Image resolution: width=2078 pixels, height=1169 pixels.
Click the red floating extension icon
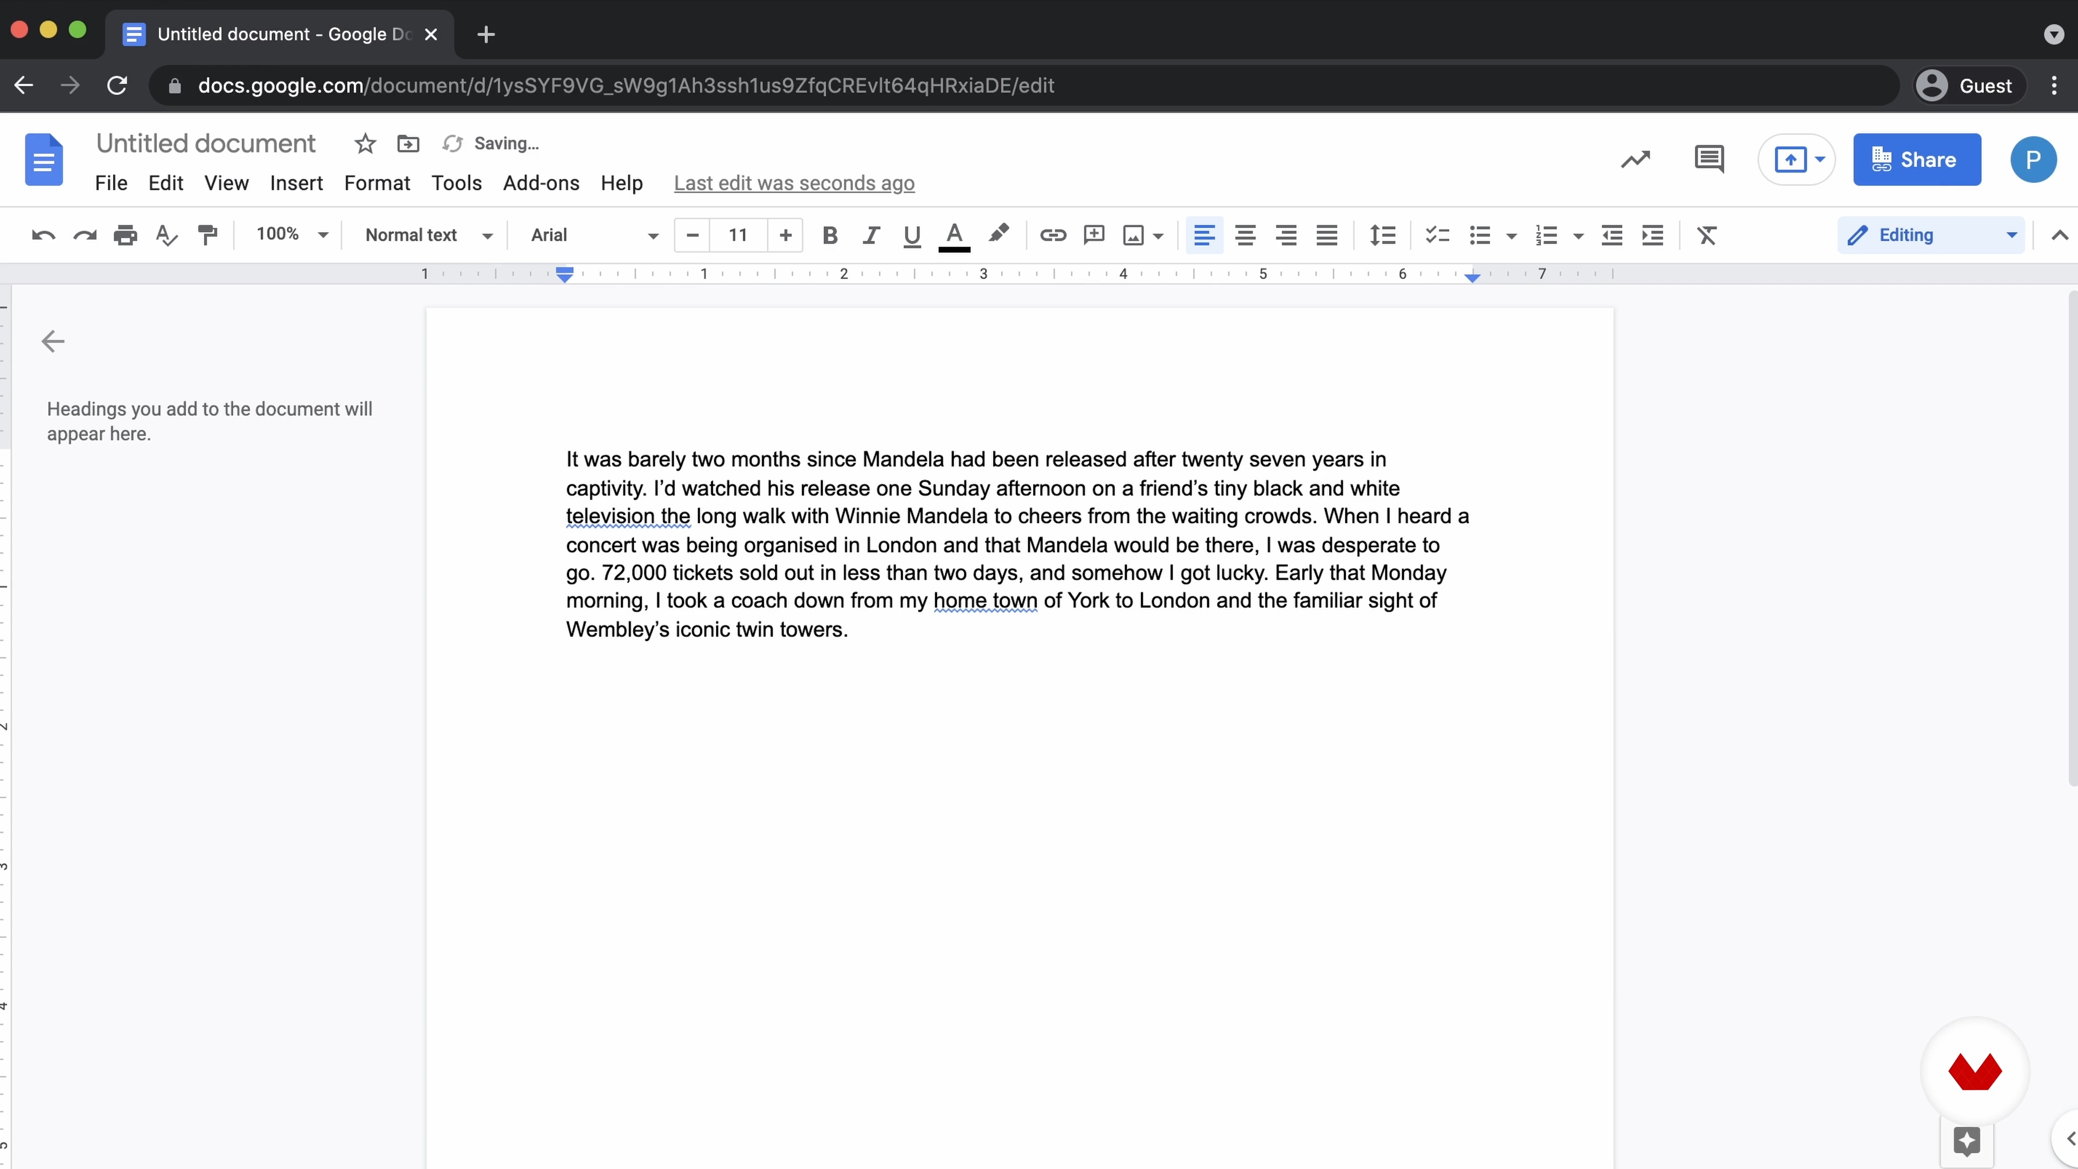pyautogui.click(x=1975, y=1071)
